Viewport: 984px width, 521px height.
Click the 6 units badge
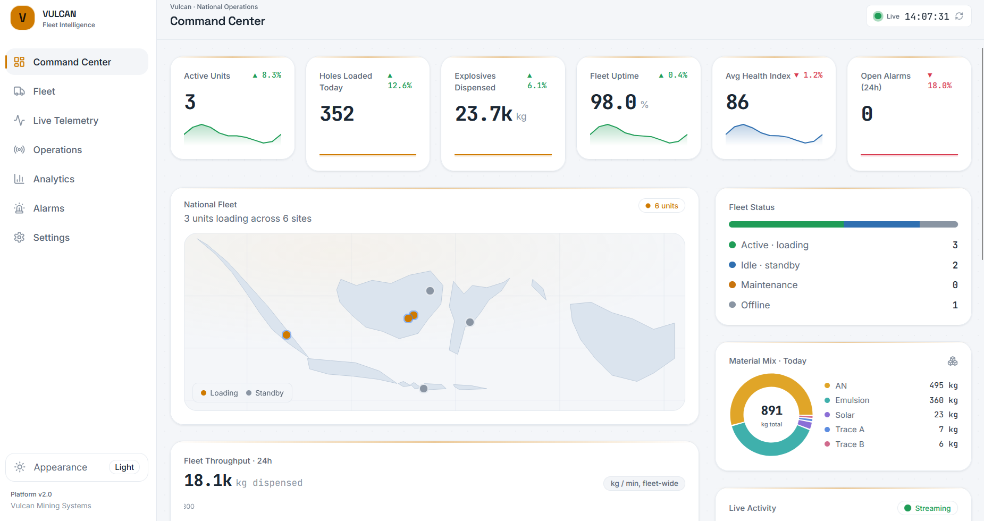[661, 206]
